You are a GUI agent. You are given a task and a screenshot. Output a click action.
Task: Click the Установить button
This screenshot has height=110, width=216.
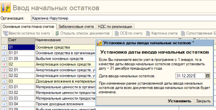click(179, 101)
